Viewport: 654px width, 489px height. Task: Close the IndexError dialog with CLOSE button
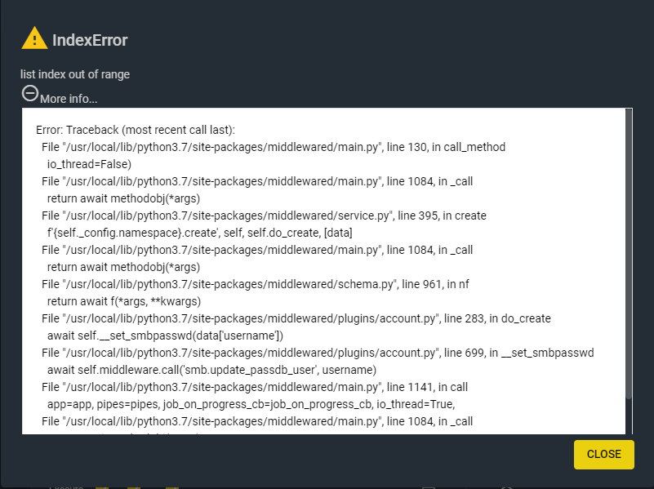(603, 454)
